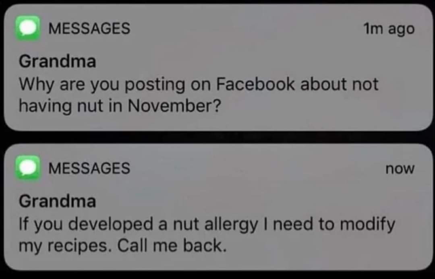Viewport: 435px width, 279px height.
Task: Tap 'my recipes.' text
Action: [x=66, y=246]
